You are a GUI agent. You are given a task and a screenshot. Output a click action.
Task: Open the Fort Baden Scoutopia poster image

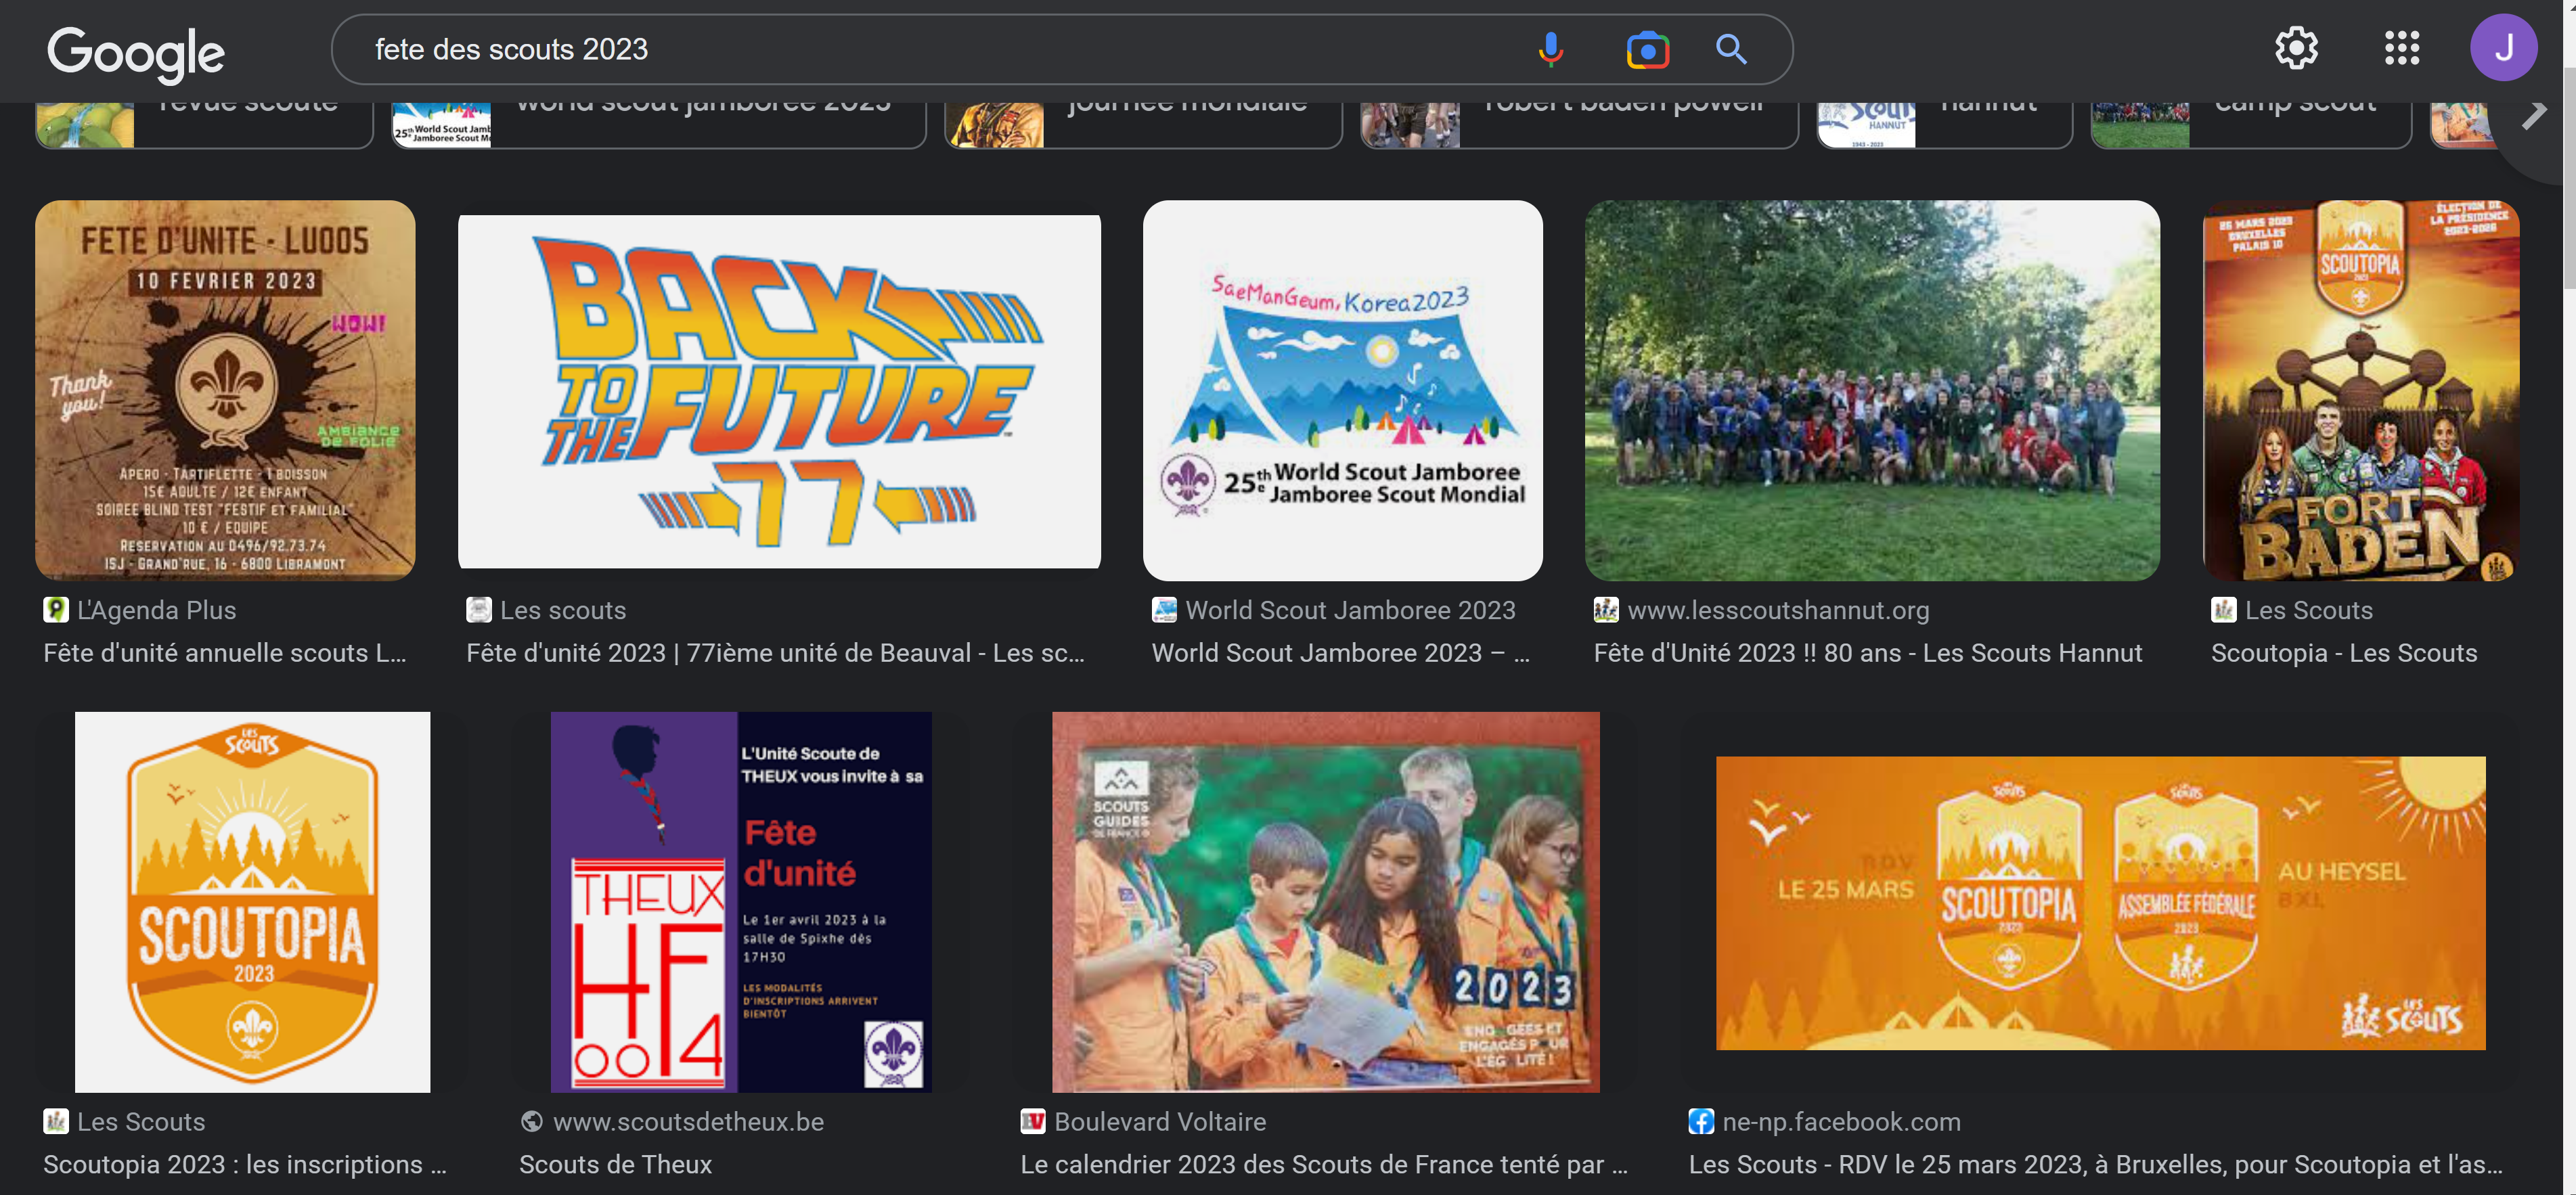point(2361,390)
